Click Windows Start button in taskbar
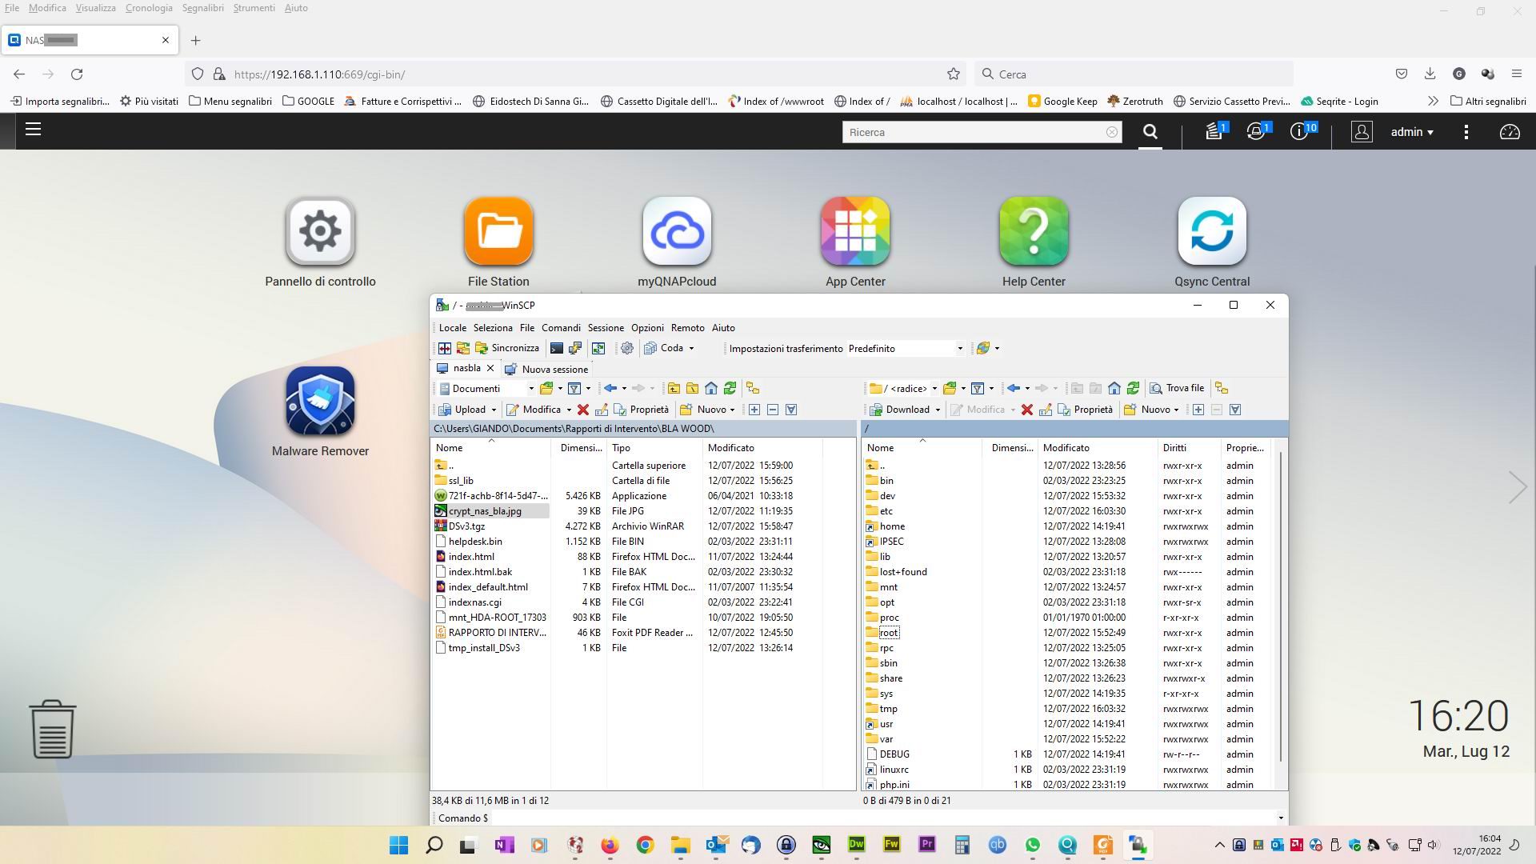Image resolution: width=1536 pixels, height=864 pixels. click(398, 845)
